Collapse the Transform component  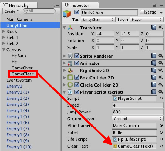pos(65,27)
